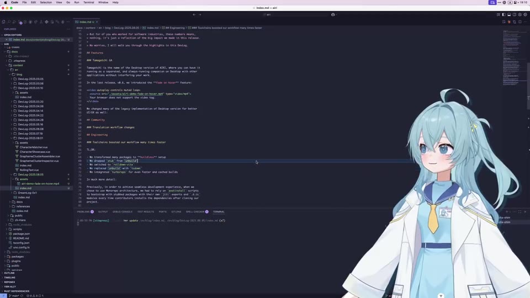Image resolution: width=530 pixels, height=298 pixels.
Task: Toggle the secondary side bar
Action: click(515, 14)
